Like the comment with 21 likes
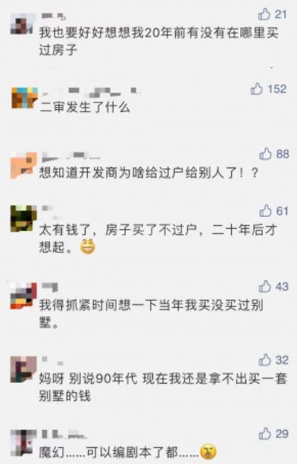 pyautogui.click(x=264, y=14)
